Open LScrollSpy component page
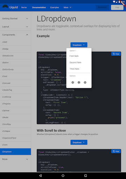Image resolution: width=126 pixels, height=179 pixels. pos(15,124)
